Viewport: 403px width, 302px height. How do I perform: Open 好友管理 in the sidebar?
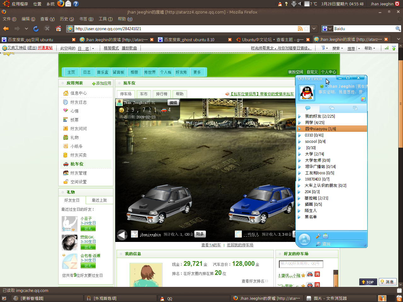78,173
